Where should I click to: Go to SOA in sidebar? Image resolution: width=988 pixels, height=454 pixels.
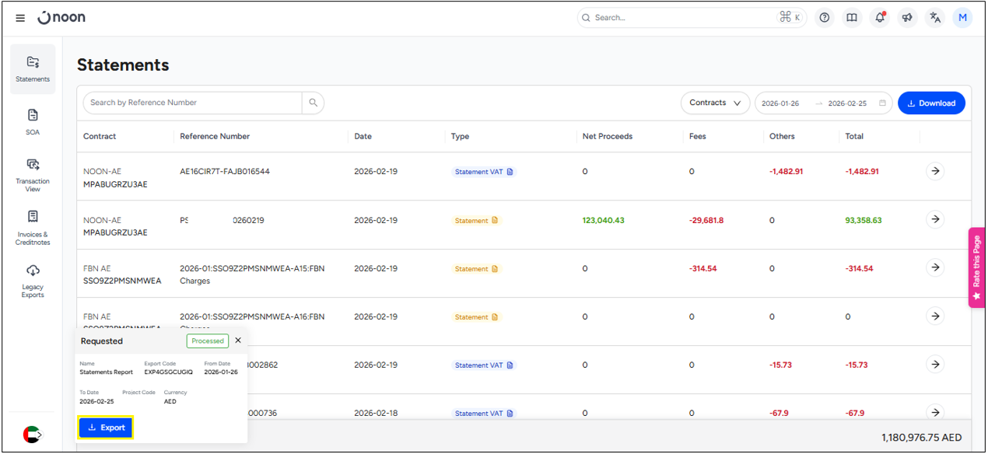[33, 121]
